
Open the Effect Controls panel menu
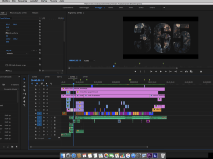click(6, 13)
